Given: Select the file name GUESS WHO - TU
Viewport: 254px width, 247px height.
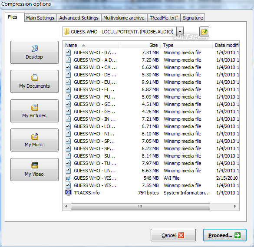Looking at the screenshot, I should coord(95,163).
